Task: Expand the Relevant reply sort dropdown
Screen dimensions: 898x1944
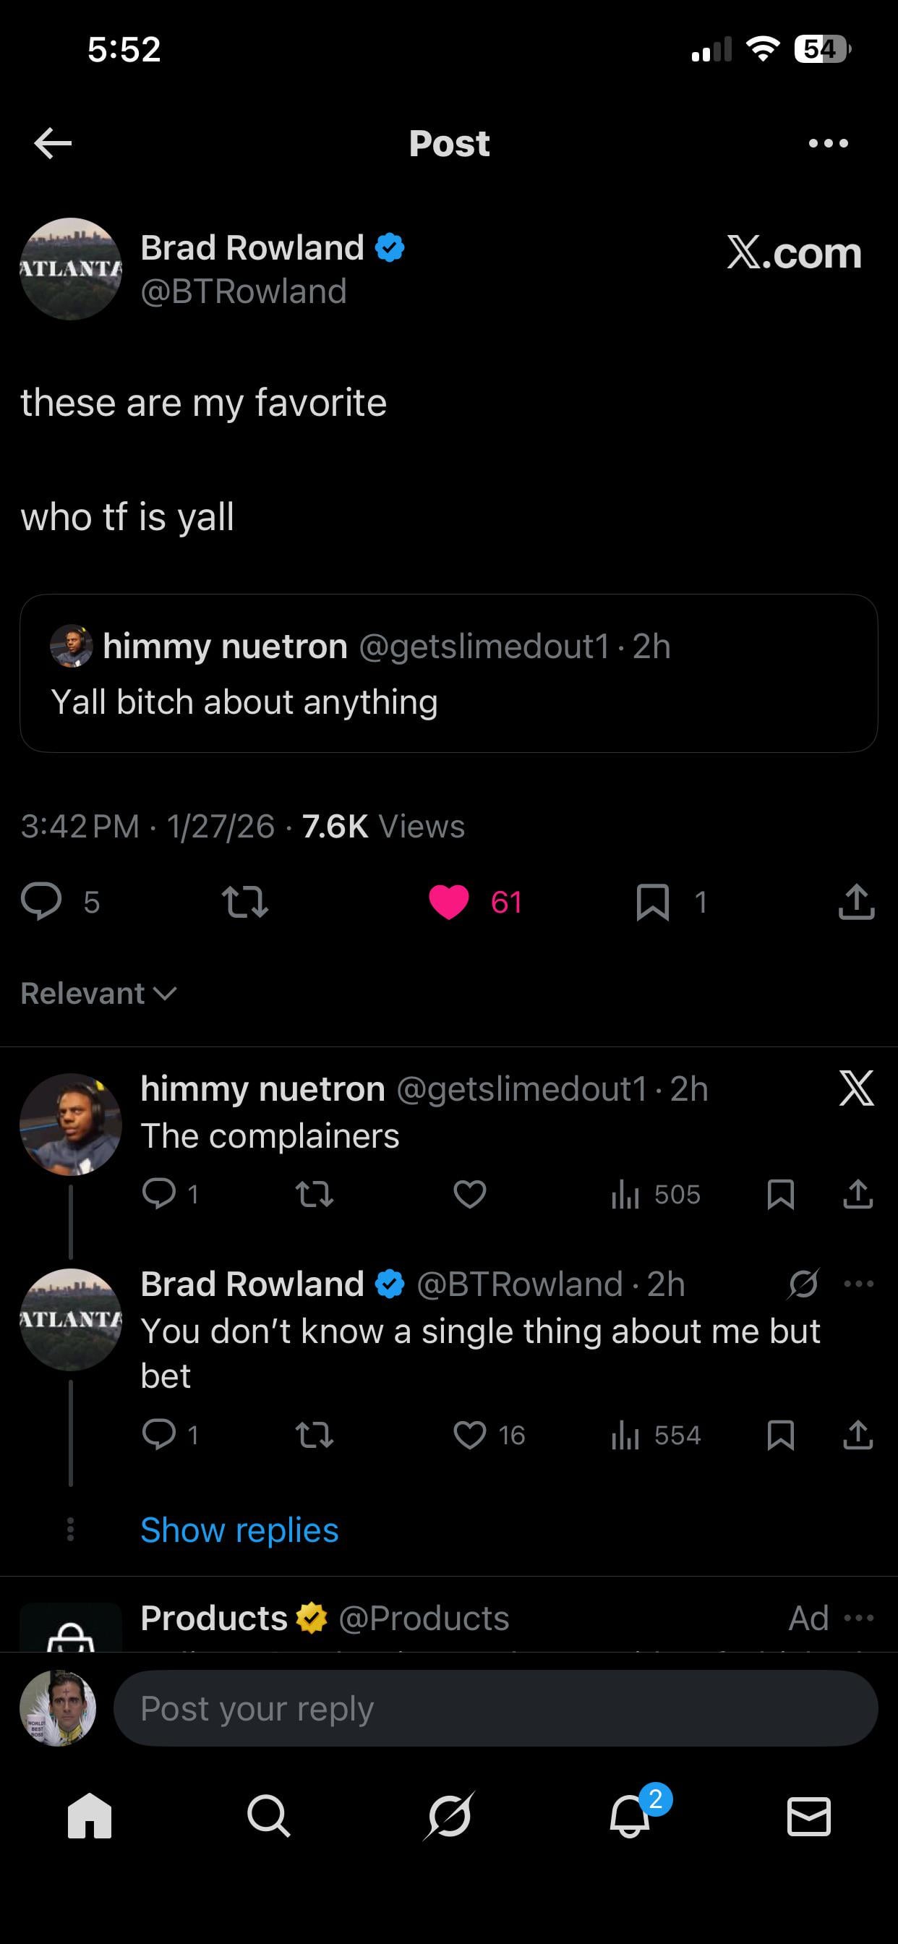Action: click(x=98, y=993)
